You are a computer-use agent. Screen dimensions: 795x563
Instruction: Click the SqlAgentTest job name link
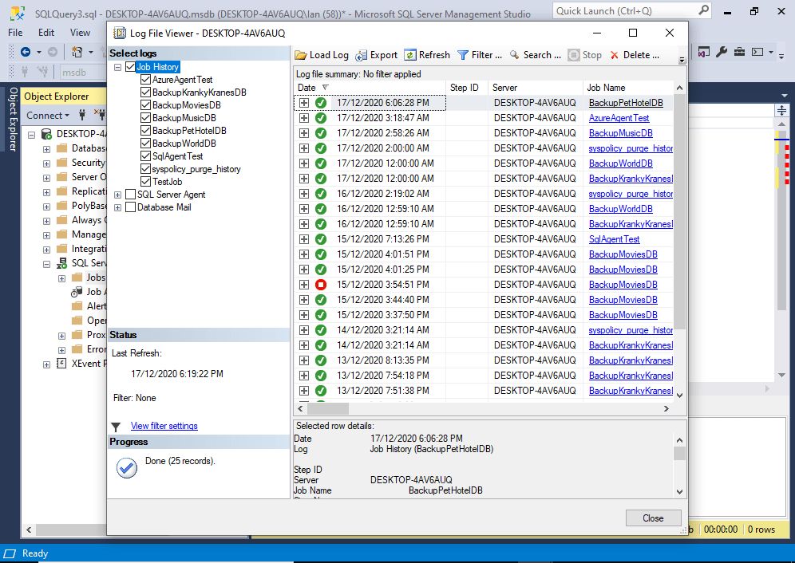click(x=614, y=239)
